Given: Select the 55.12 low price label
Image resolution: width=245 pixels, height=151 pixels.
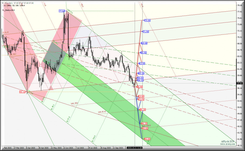Looking at the screenshot, I should tap(22, 92).
